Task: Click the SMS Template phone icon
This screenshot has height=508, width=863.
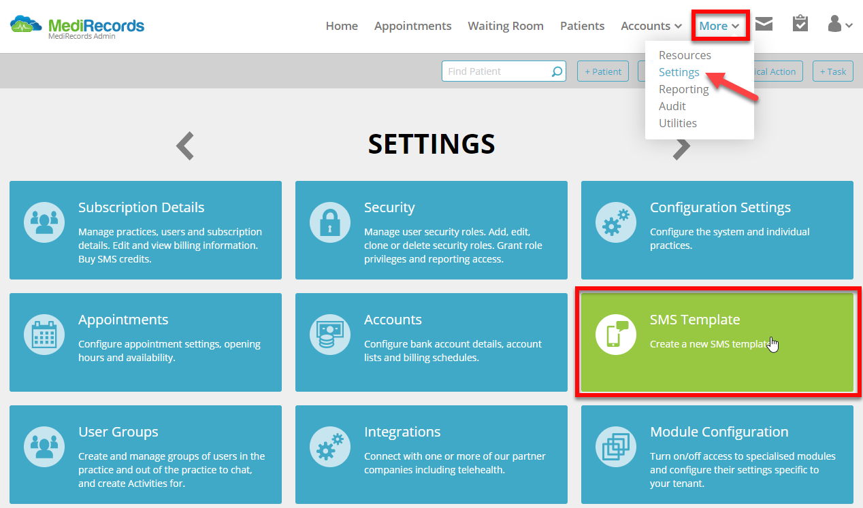Action: coord(616,334)
